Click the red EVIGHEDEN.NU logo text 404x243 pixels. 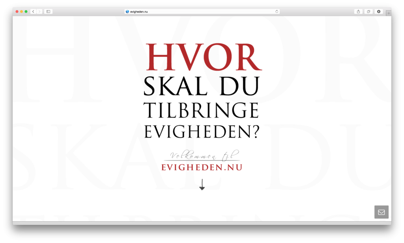202,167
